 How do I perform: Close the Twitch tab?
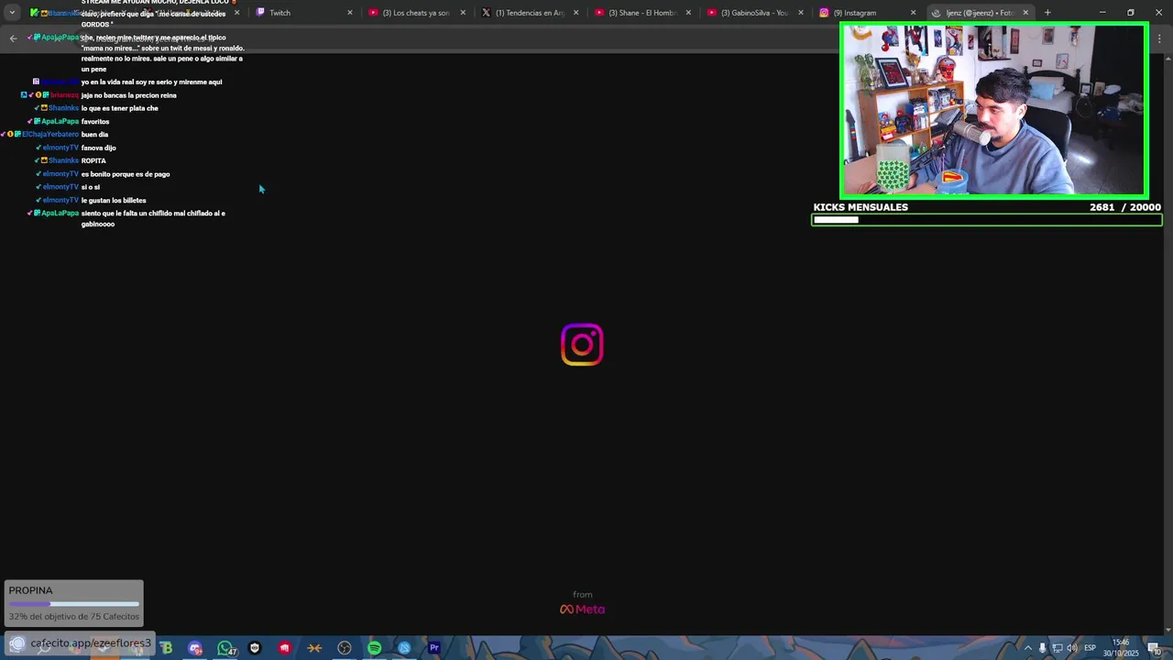click(x=349, y=13)
